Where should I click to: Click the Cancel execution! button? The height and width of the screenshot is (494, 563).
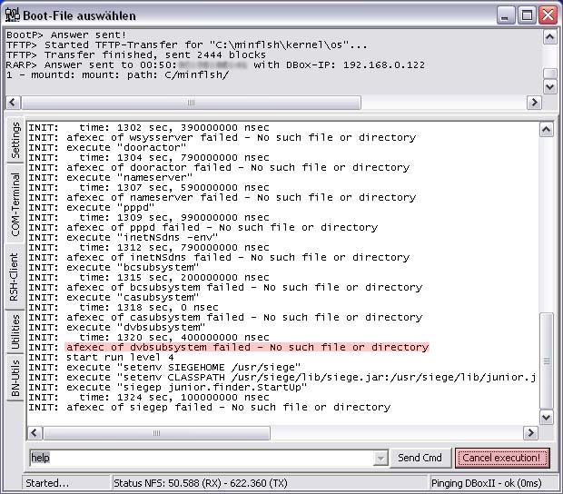click(x=502, y=458)
